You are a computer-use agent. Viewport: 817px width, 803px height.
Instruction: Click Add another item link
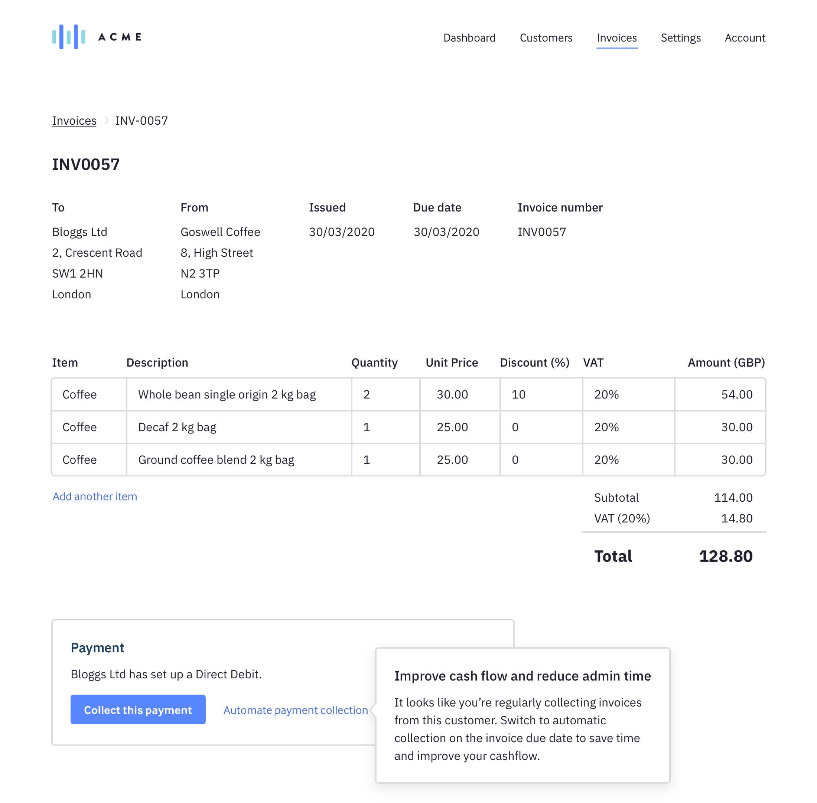point(95,496)
